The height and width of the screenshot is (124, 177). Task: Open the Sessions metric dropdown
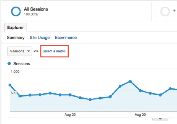tap(20, 51)
